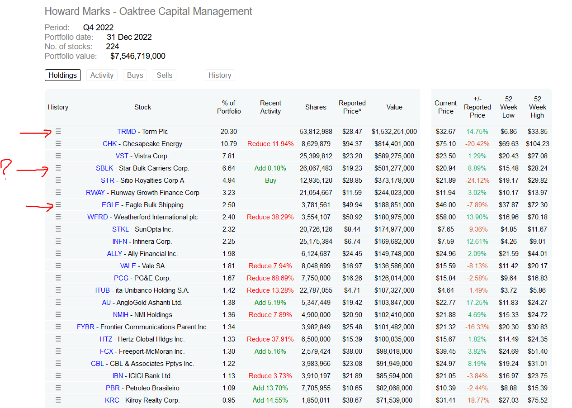Sort by the Value column header

[394, 107]
